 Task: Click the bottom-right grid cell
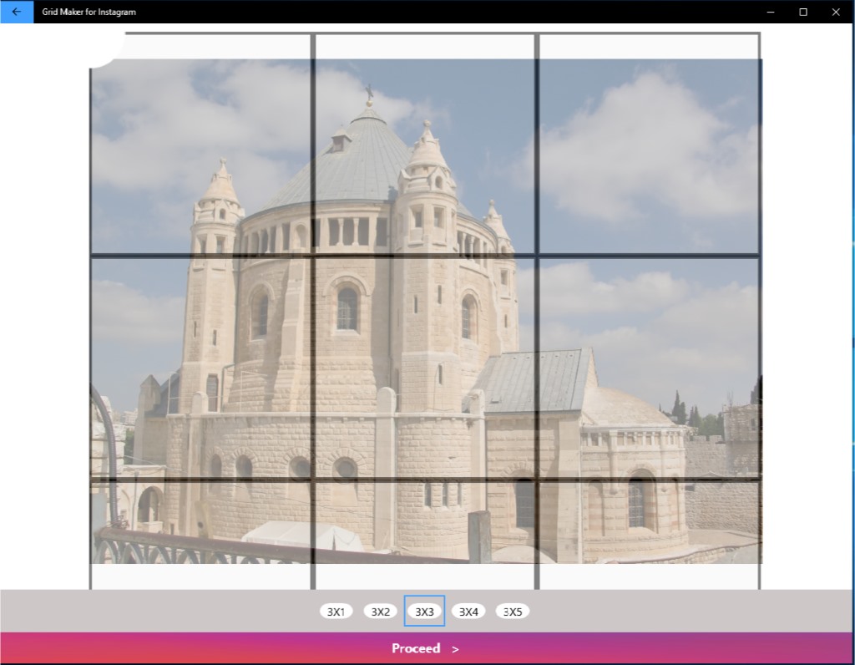coord(649,533)
